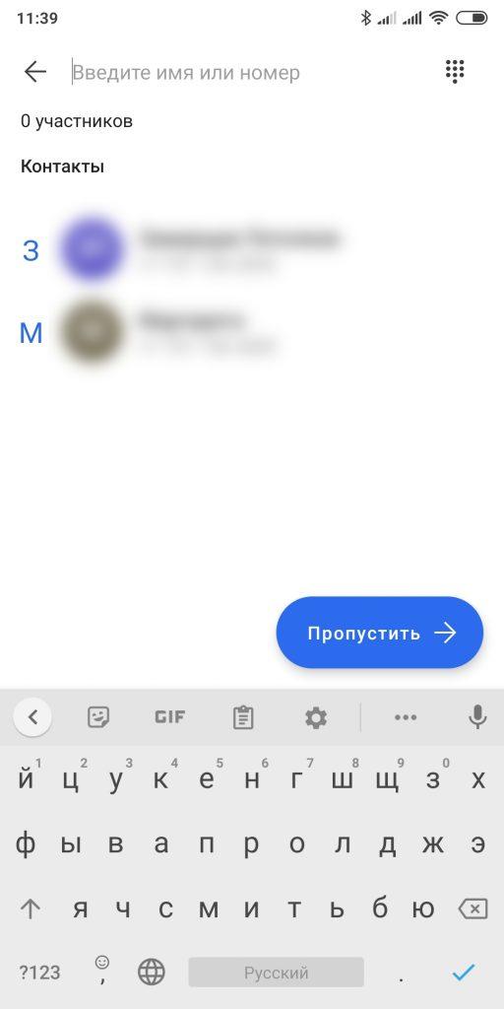Collapse keyboard toolbar with left chevron

[x=32, y=717]
